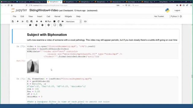Go to browser home page icon
This screenshot has width=193, height=108.
(x=12, y=5)
